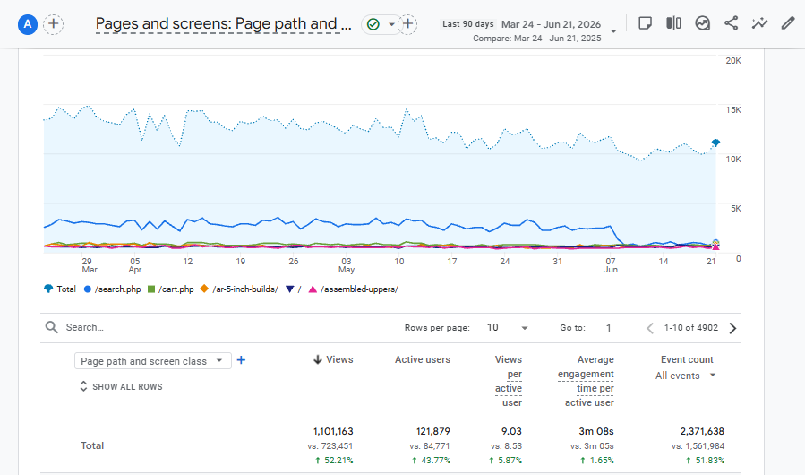Screen dimensions: 805x475
Task: Toggle /assembled-uppers/ legend entry
Action: [x=353, y=289]
